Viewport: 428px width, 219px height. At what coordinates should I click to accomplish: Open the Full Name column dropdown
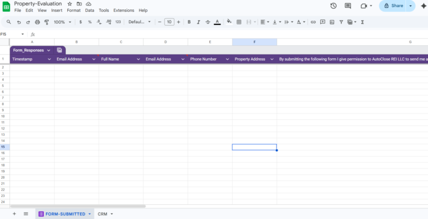(139, 59)
